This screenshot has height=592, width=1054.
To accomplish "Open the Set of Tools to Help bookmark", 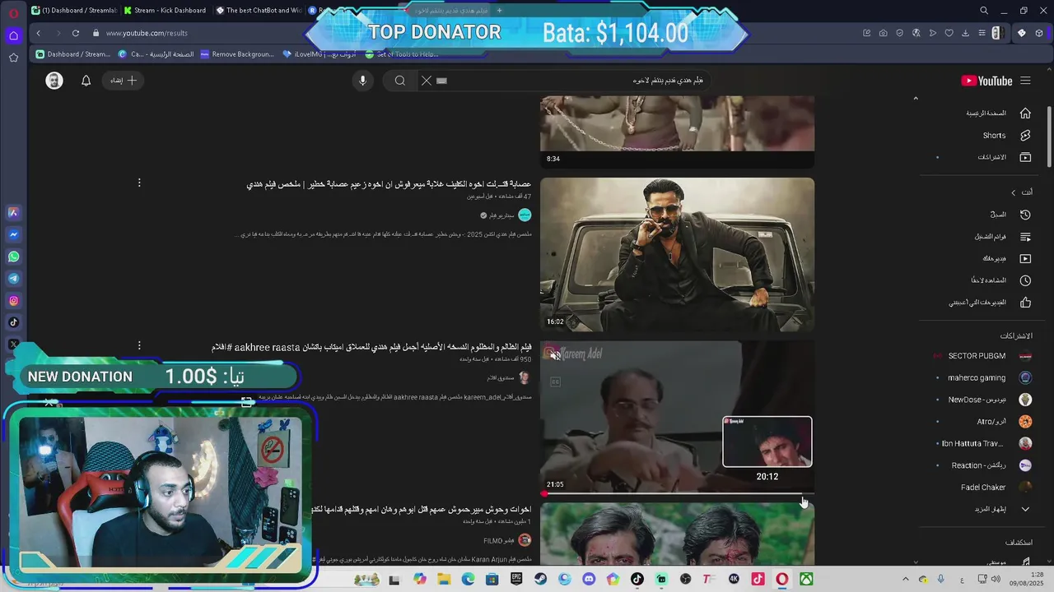I will pyautogui.click(x=402, y=54).
